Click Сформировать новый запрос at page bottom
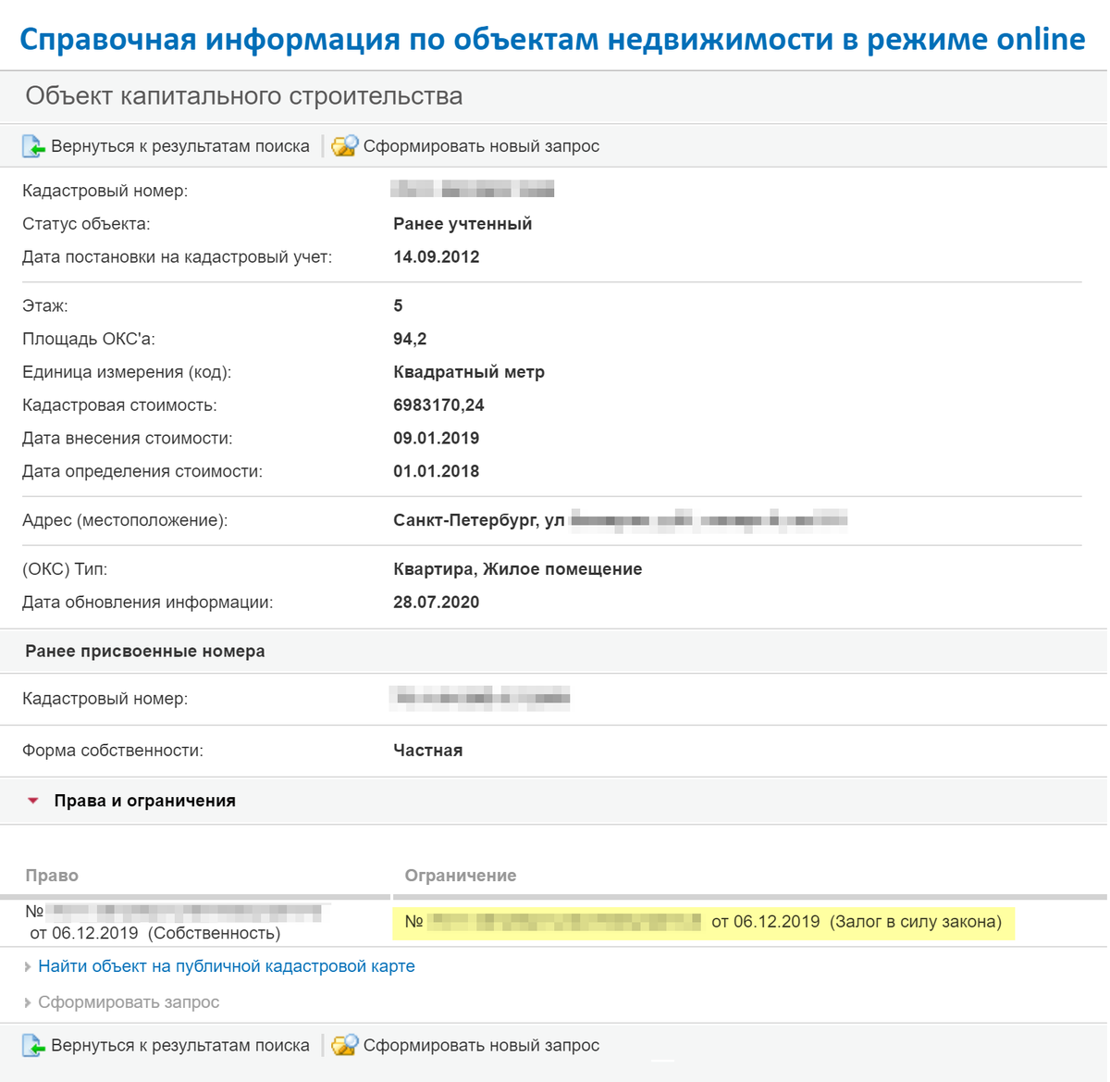The image size is (1110, 1082). click(481, 1044)
